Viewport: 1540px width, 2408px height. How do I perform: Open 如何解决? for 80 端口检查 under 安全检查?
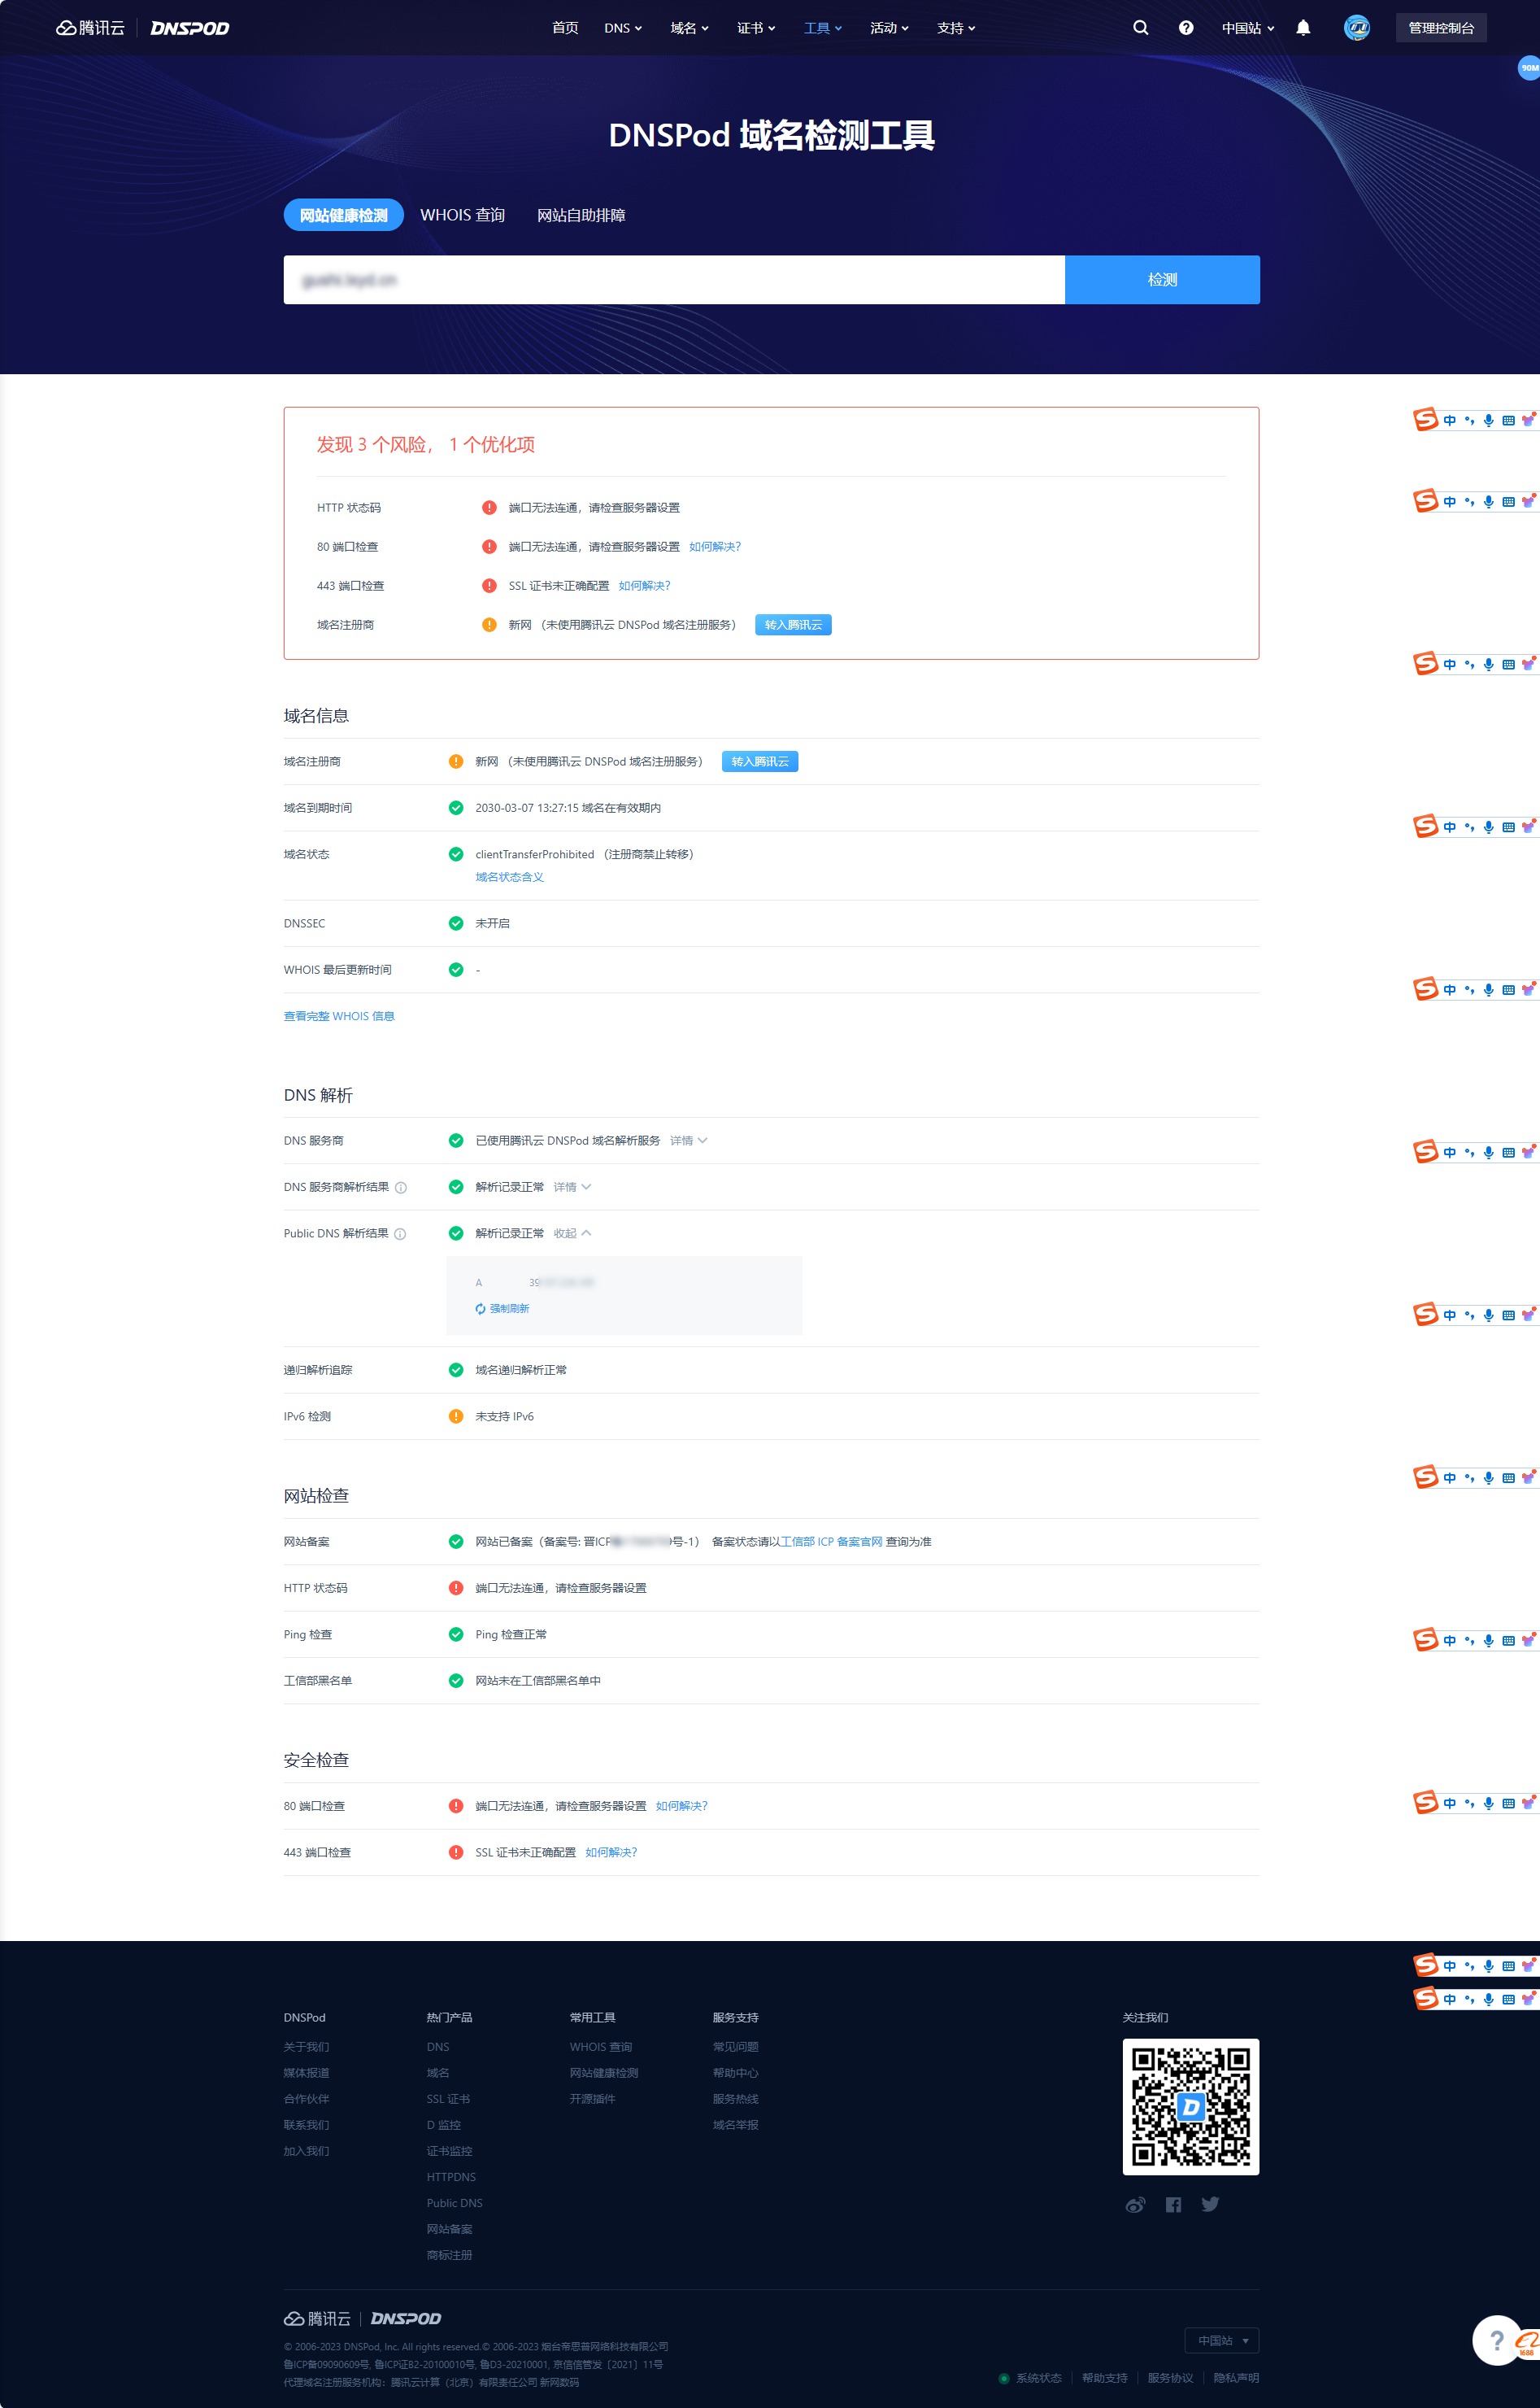[681, 1806]
